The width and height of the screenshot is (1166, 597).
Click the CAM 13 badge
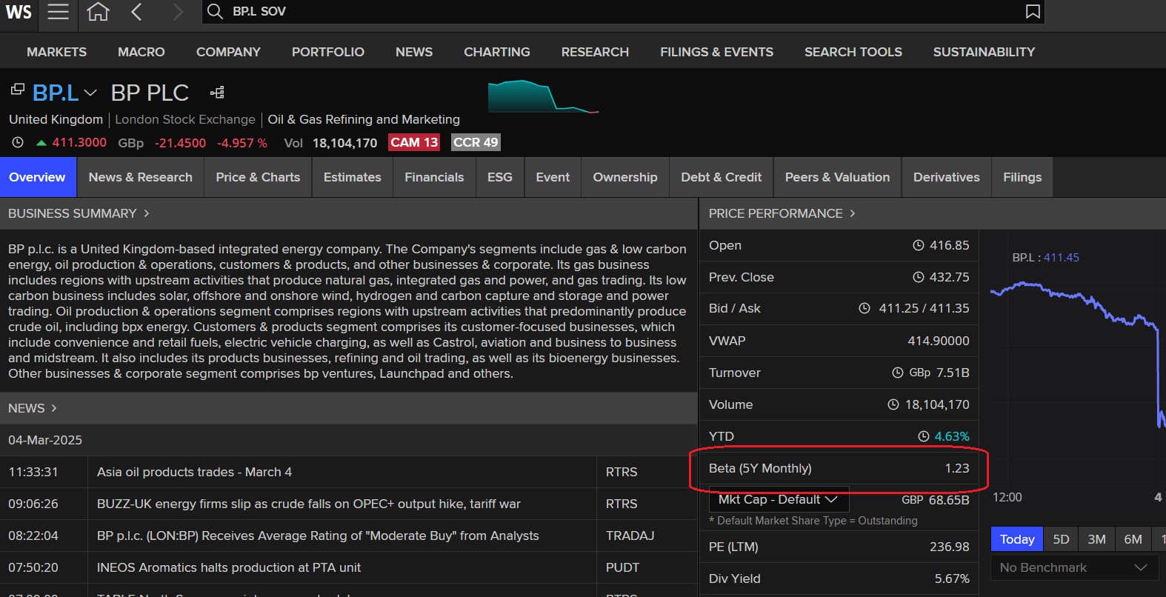pyautogui.click(x=414, y=142)
